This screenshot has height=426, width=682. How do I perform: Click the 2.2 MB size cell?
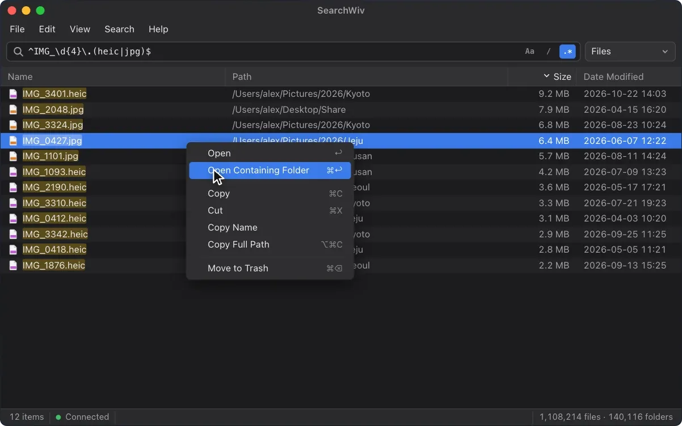click(x=554, y=265)
